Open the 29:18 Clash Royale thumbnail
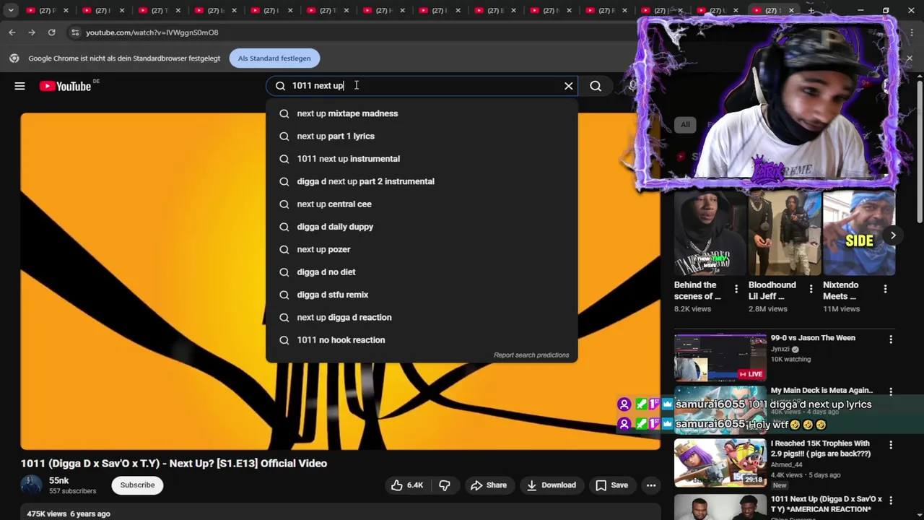The width and height of the screenshot is (924, 520). coord(720,462)
